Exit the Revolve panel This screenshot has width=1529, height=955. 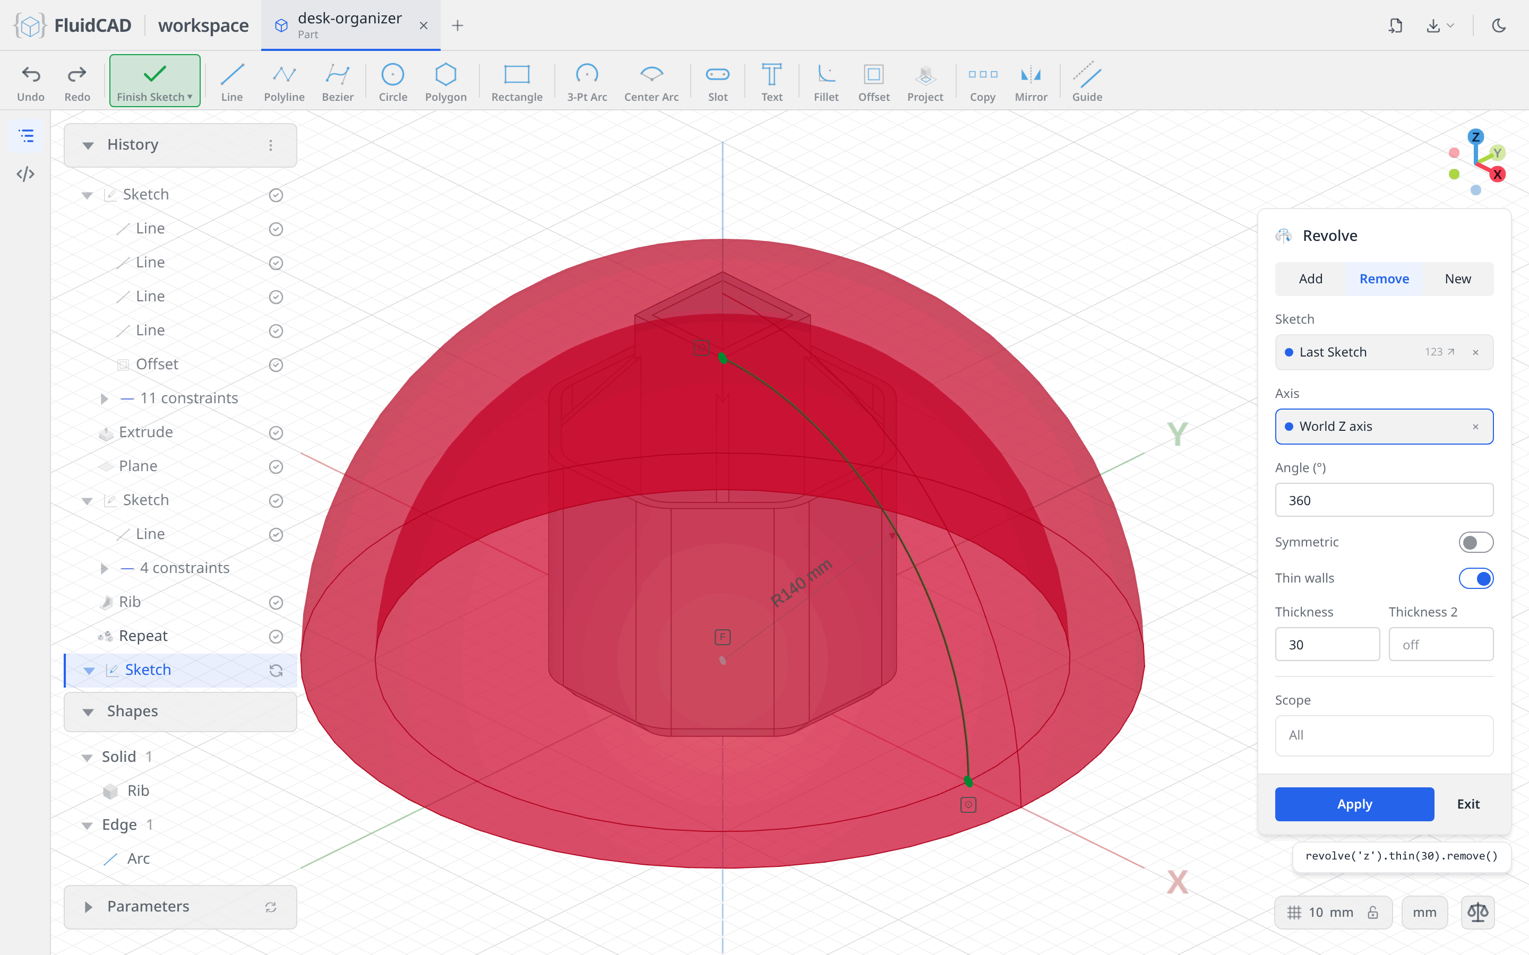[1468, 804]
